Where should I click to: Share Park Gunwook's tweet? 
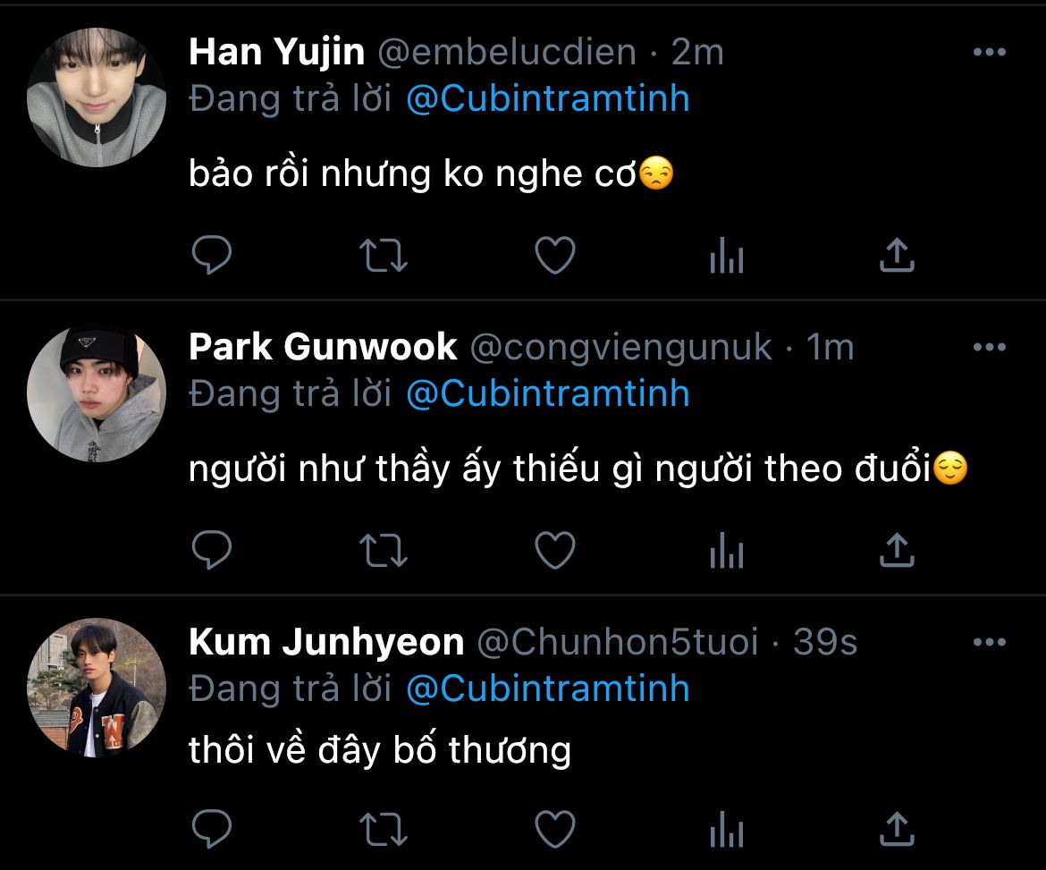pyautogui.click(x=897, y=552)
